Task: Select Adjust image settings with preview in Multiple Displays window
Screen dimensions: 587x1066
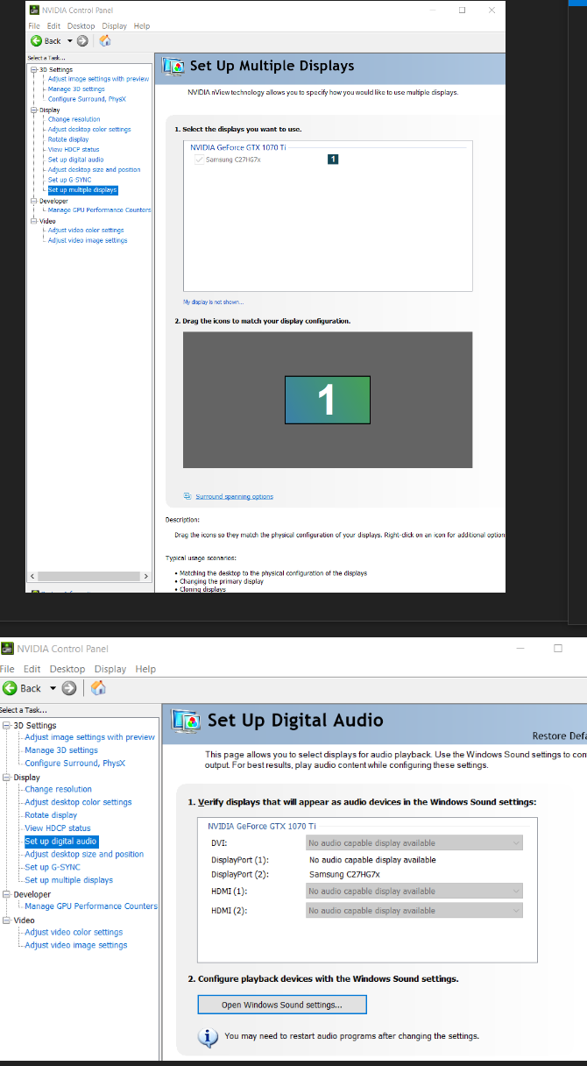Action: [98, 79]
